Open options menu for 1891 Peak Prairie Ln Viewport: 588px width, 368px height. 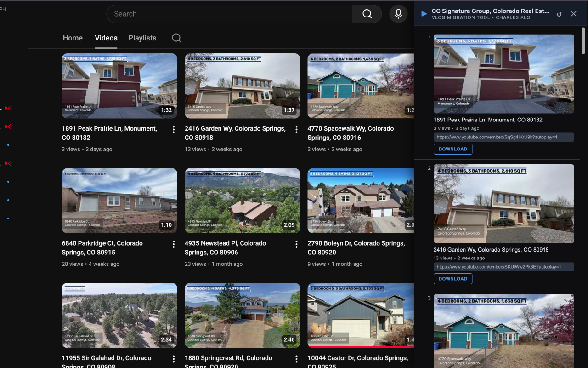(x=174, y=130)
